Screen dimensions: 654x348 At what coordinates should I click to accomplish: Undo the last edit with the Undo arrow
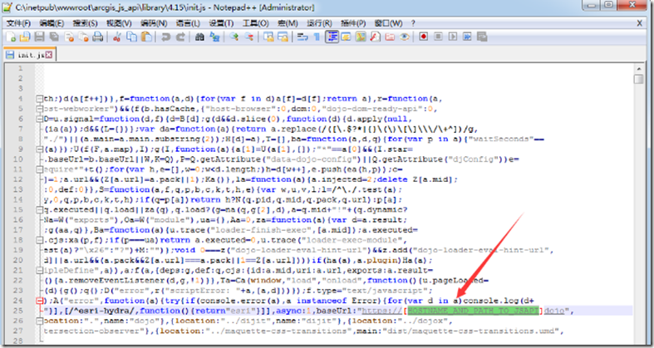[x=165, y=37]
